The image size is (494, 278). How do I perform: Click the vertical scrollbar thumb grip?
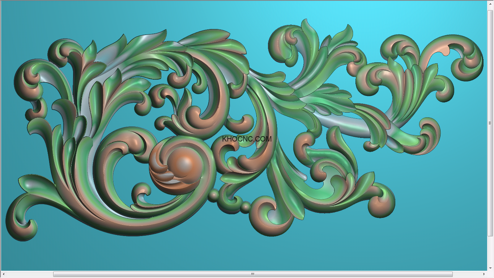[x=490, y=123]
